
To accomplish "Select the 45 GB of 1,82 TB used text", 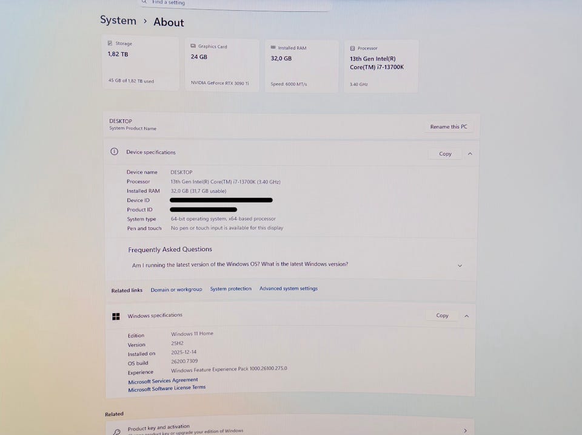I will coord(131,80).
